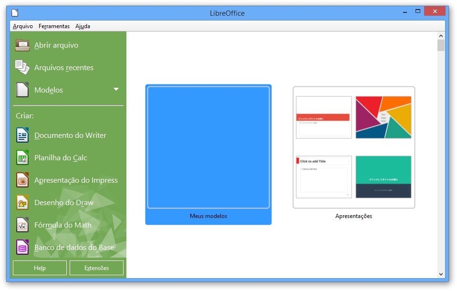The width and height of the screenshot is (457, 291).
Task: Open the Arquivo menu
Action: [x=23, y=26]
